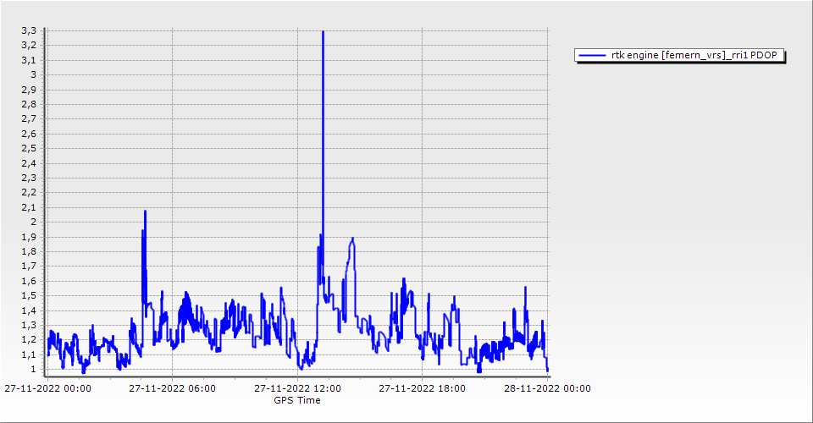Click the '3,3' y-axis tick label
This screenshot has height=423, width=813.
point(29,30)
